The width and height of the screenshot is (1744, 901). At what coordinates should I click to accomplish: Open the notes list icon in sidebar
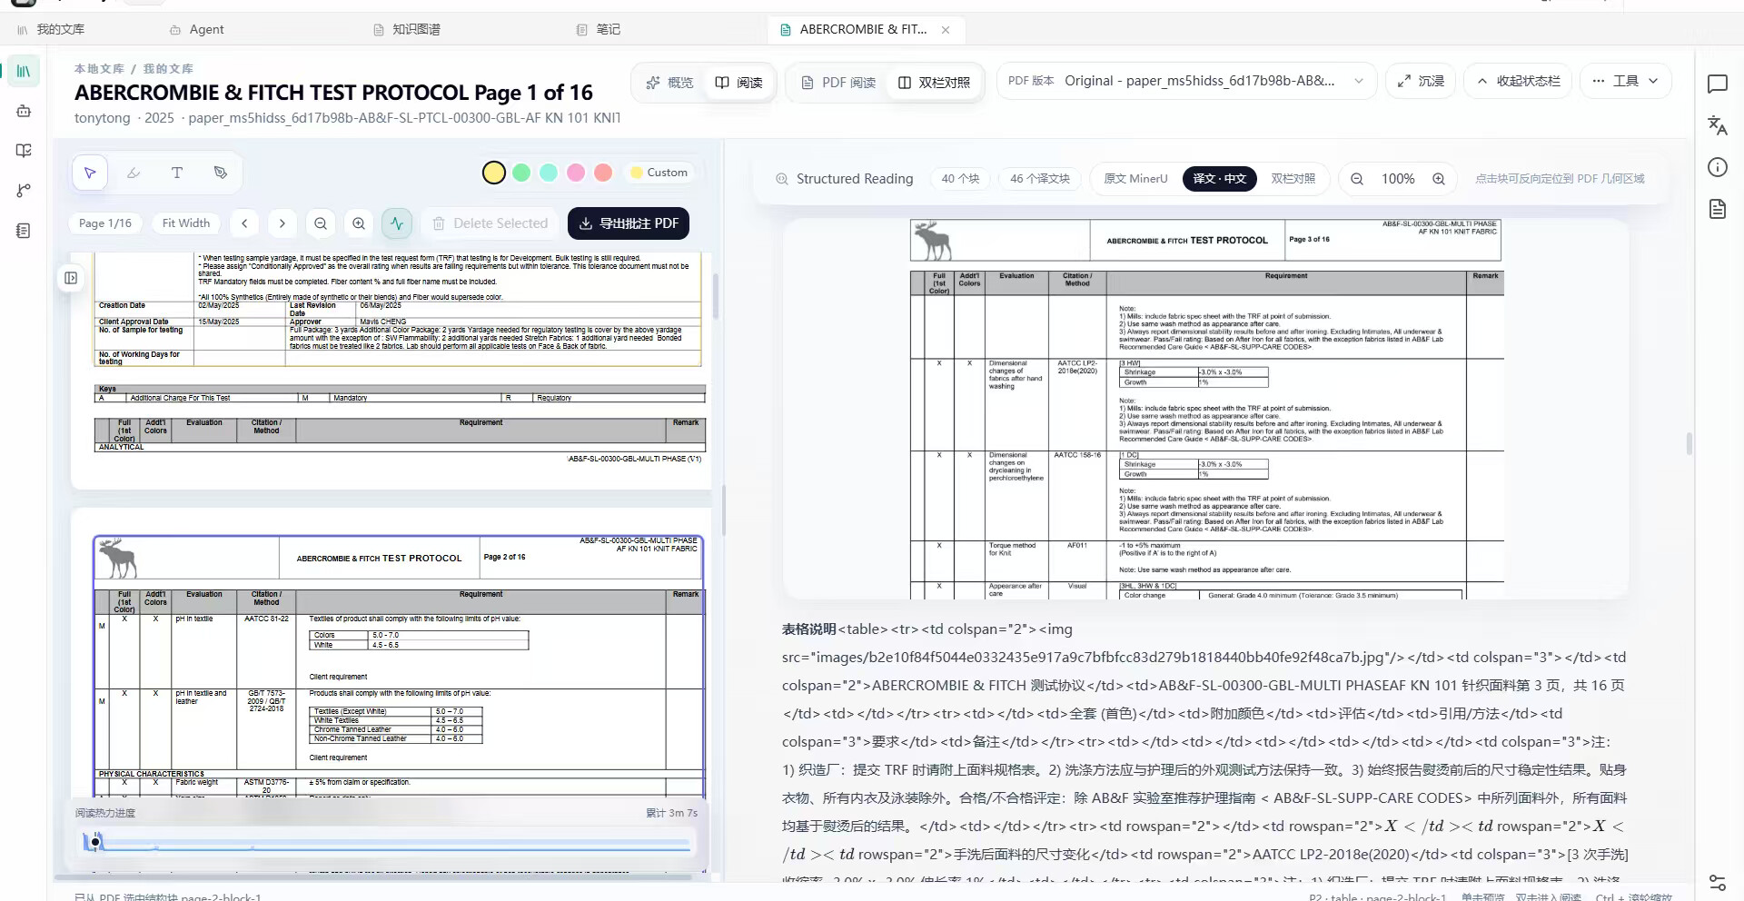click(x=24, y=231)
